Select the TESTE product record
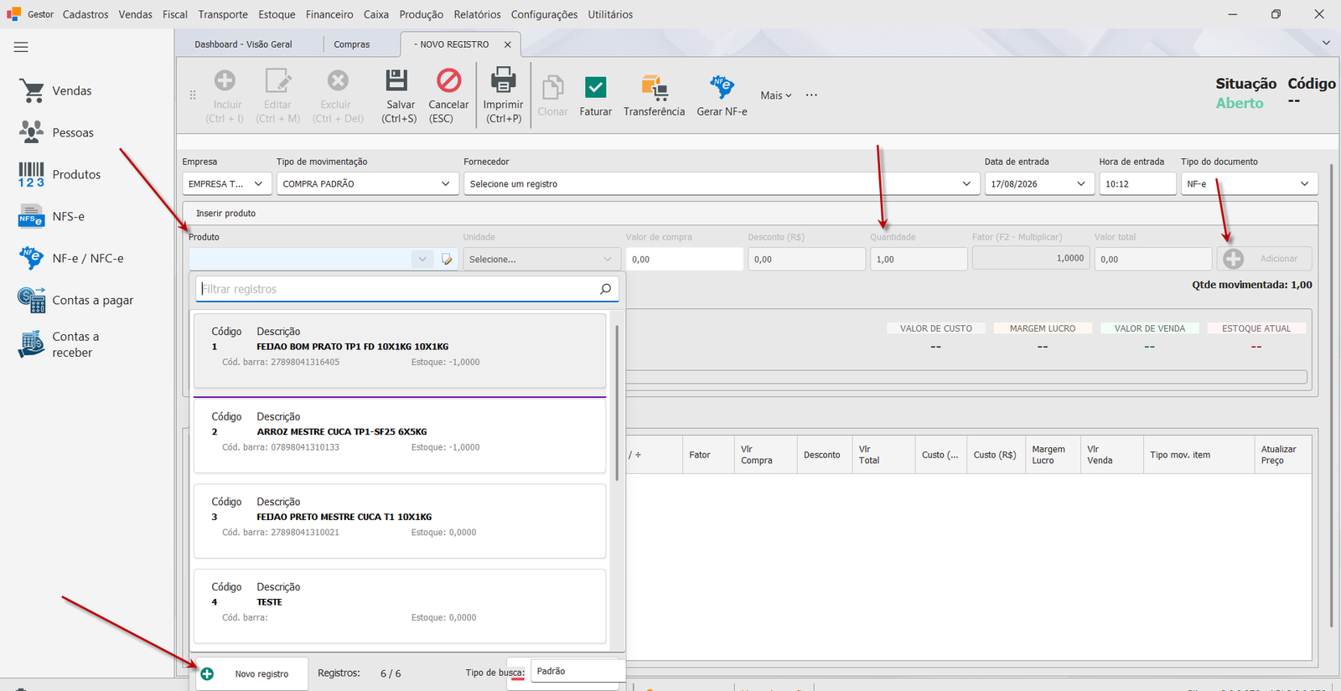1341x691 pixels. point(400,606)
